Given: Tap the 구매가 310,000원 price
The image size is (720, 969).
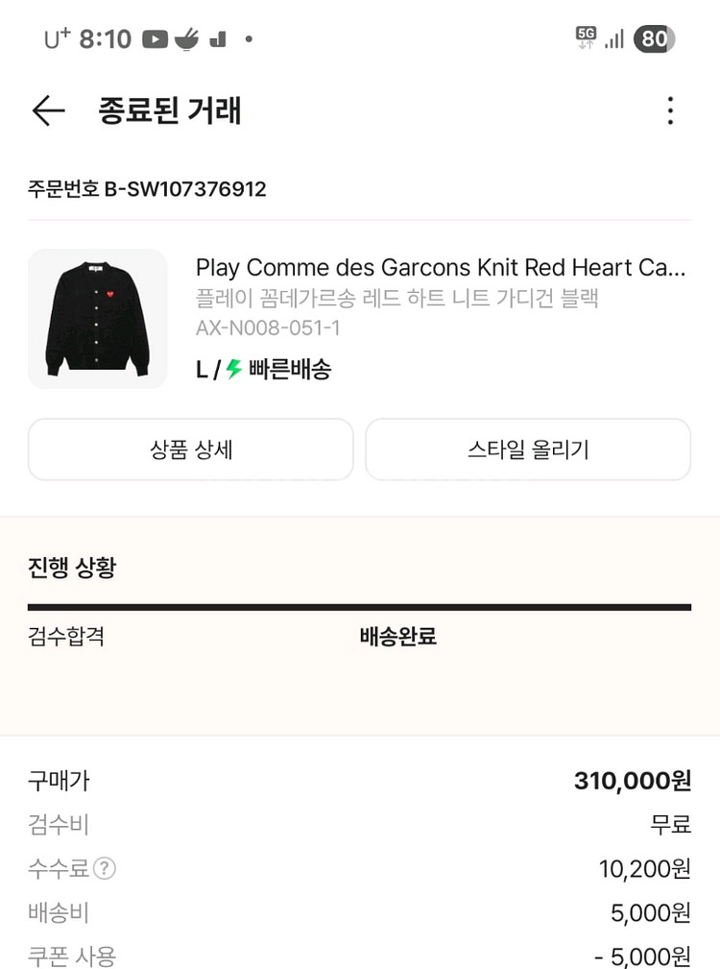Looking at the screenshot, I should (x=632, y=781).
